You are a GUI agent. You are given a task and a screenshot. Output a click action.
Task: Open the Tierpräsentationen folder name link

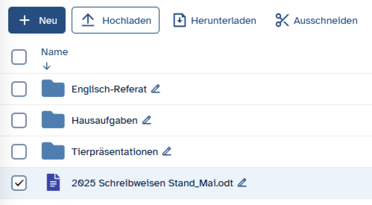pos(115,152)
